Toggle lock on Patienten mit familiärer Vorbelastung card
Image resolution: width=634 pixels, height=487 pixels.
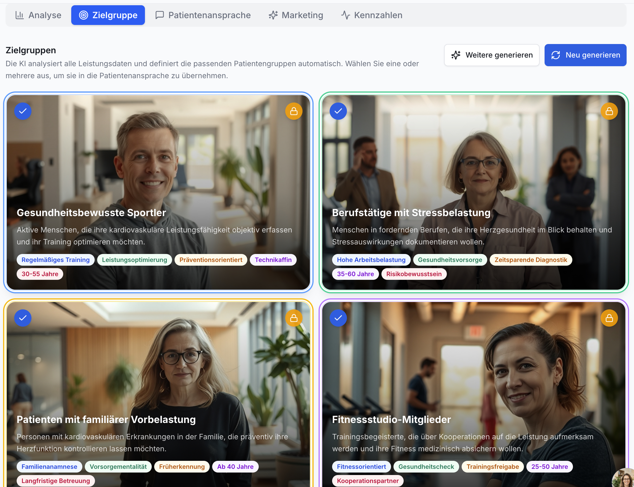(x=294, y=318)
